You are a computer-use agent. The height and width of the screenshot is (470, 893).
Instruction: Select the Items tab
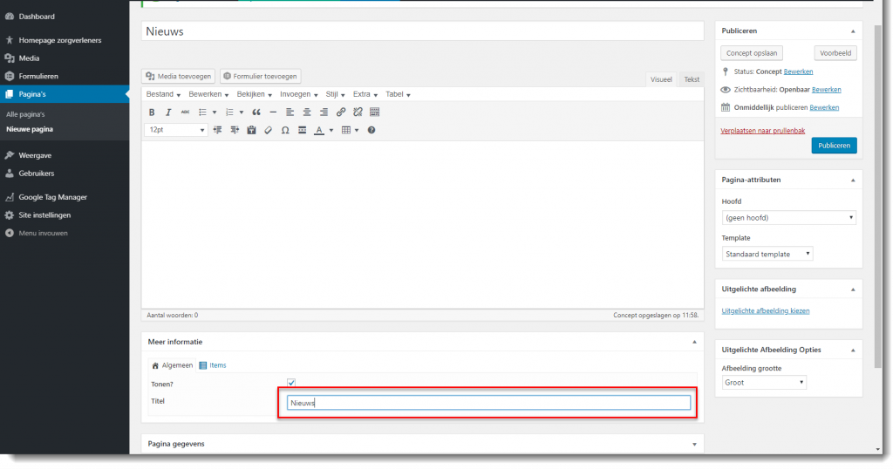213,365
